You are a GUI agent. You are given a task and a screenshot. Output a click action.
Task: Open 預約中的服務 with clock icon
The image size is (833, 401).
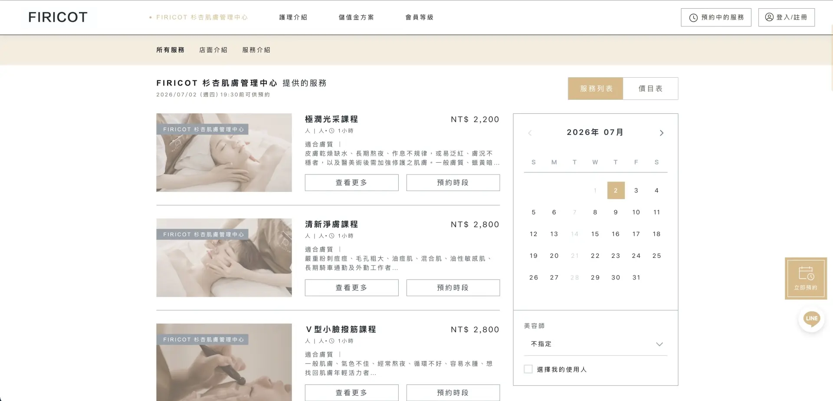(x=716, y=17)
